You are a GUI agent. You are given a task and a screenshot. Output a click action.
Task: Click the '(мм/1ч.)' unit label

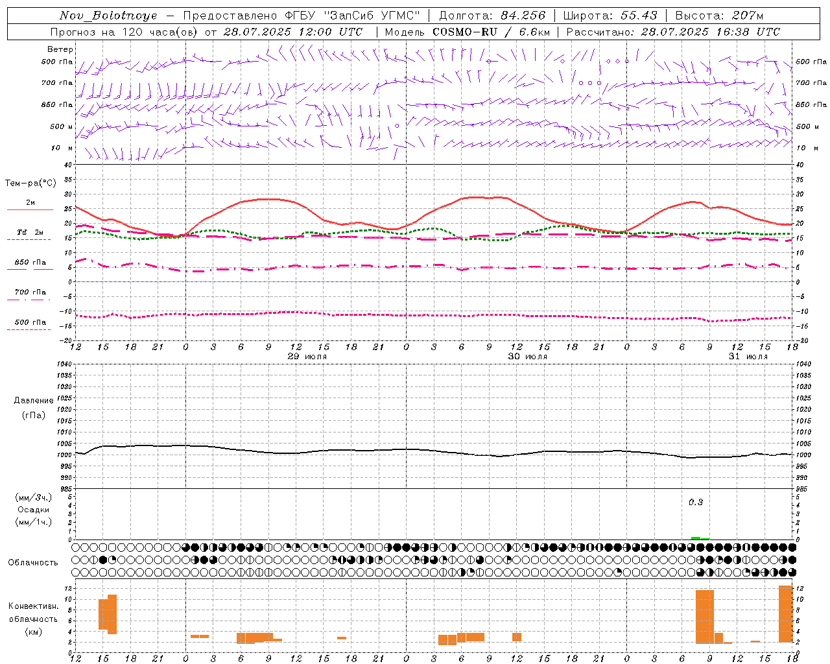click(34, 522)
